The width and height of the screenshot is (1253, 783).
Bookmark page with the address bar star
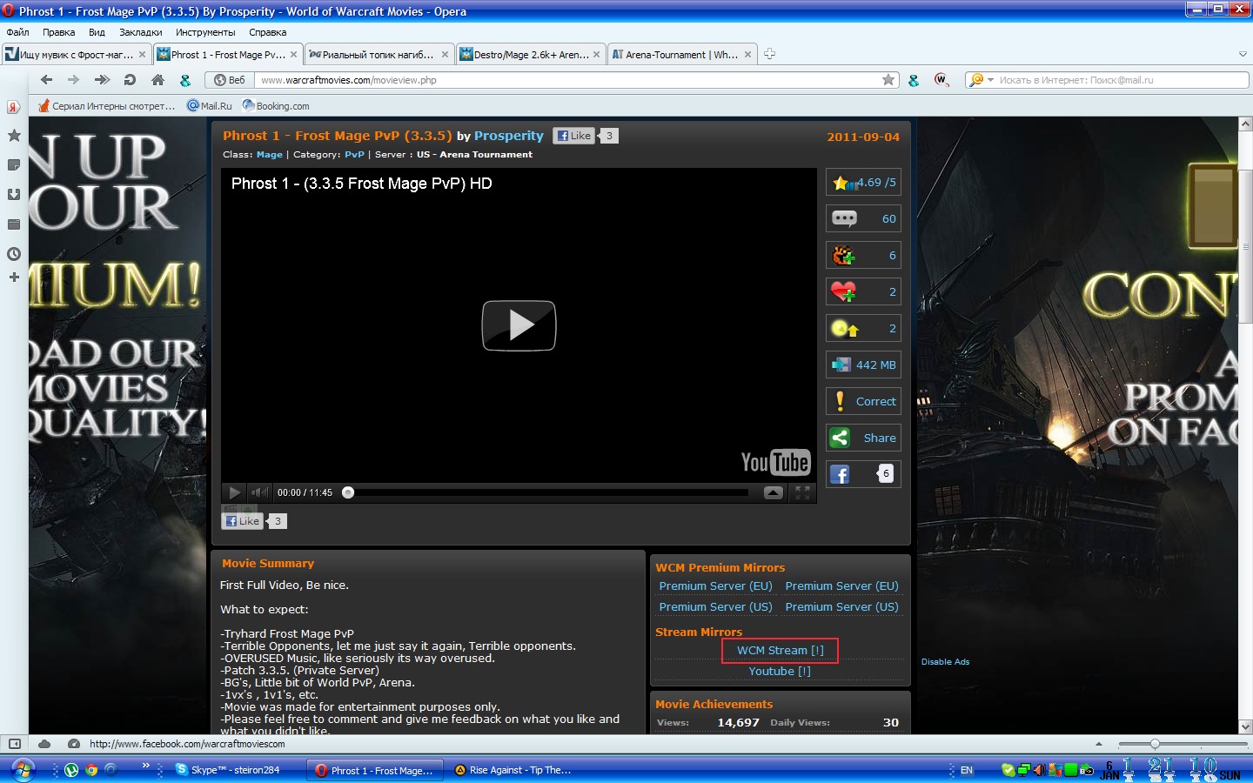point(888,80)
